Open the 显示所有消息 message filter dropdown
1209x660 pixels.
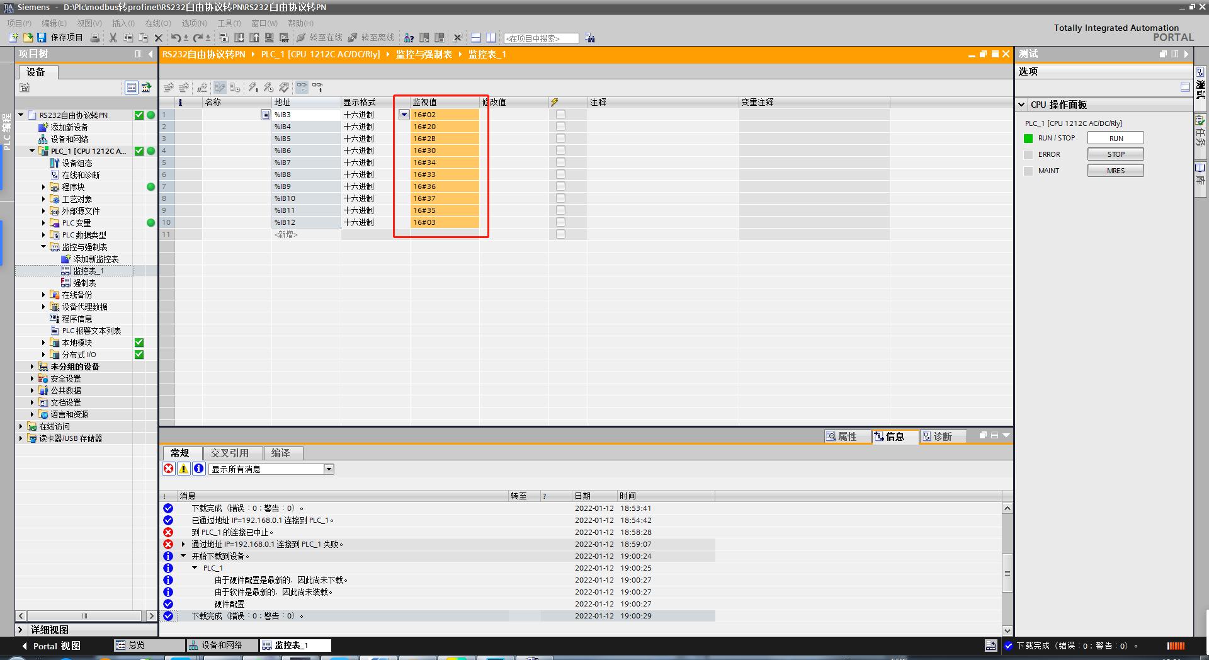click(329, 469)
